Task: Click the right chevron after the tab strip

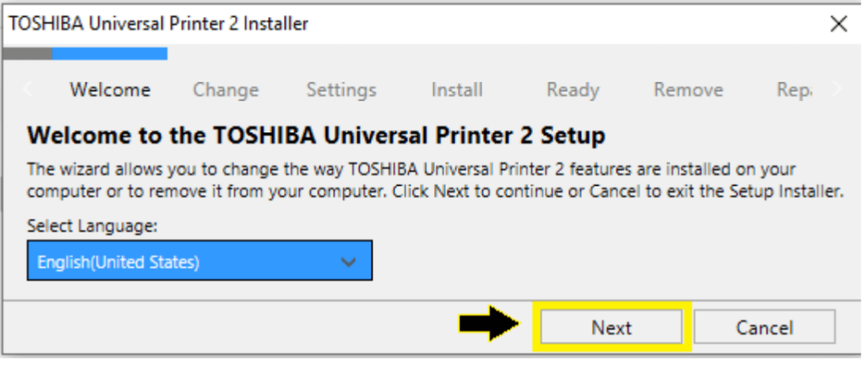Action: [837, 89]
